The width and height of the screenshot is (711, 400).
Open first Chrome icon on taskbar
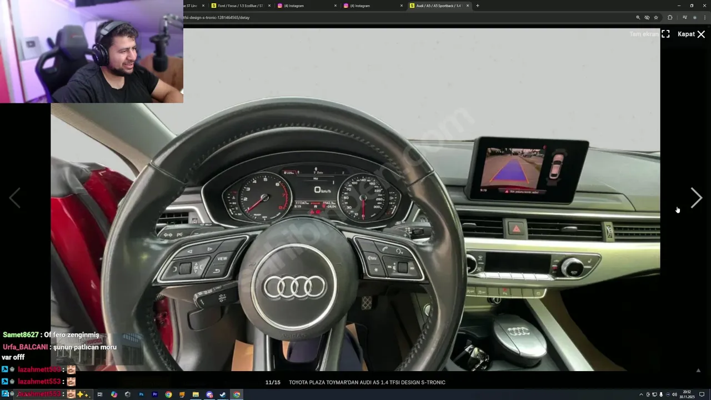point(168,394)
